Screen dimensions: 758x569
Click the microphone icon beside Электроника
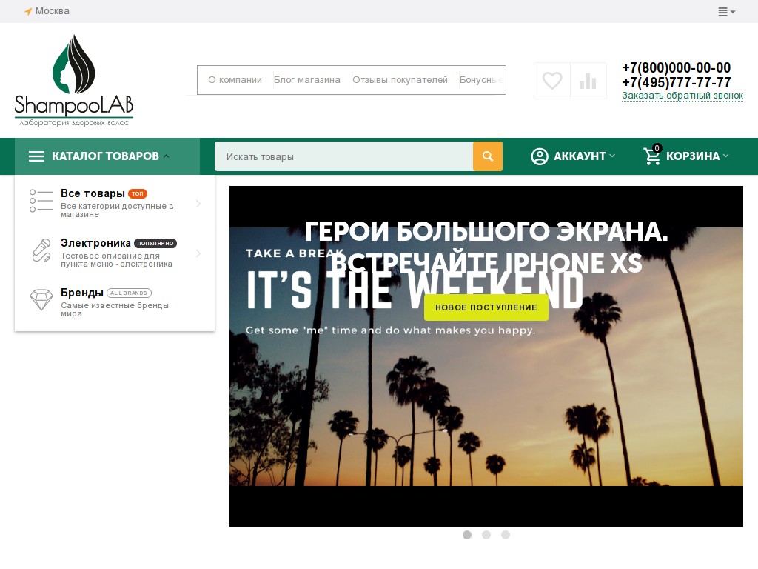coord(41,250)
